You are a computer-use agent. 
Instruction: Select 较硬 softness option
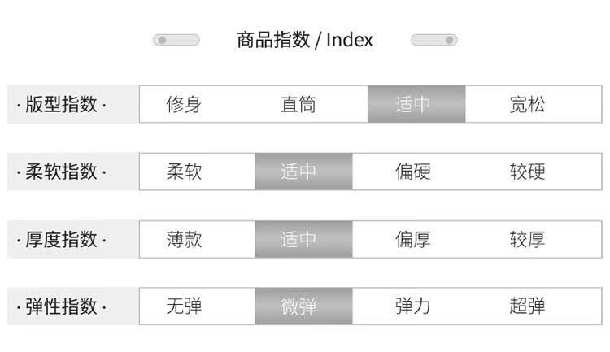[527, 172]
